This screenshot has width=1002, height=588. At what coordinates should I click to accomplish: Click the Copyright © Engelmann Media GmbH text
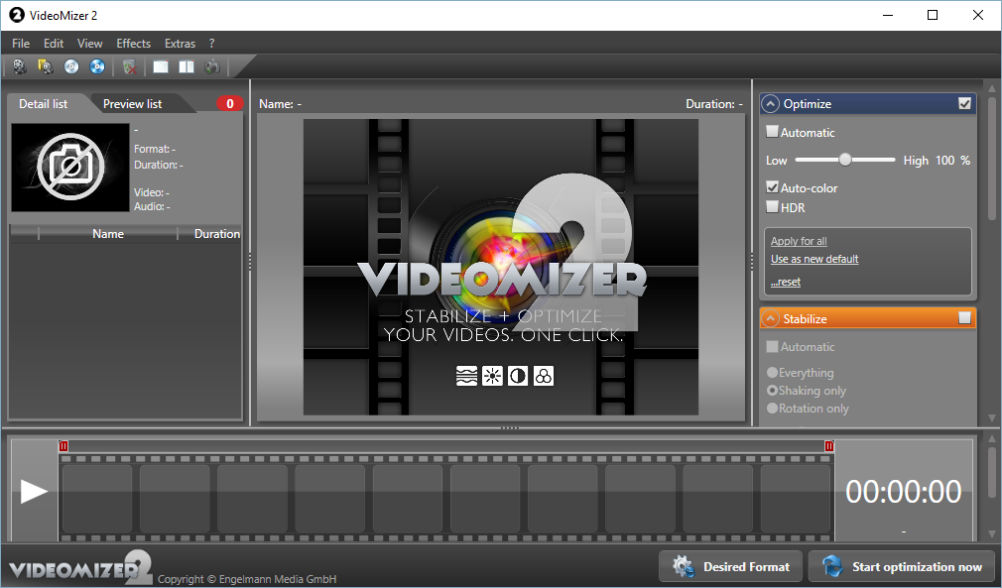247,579
